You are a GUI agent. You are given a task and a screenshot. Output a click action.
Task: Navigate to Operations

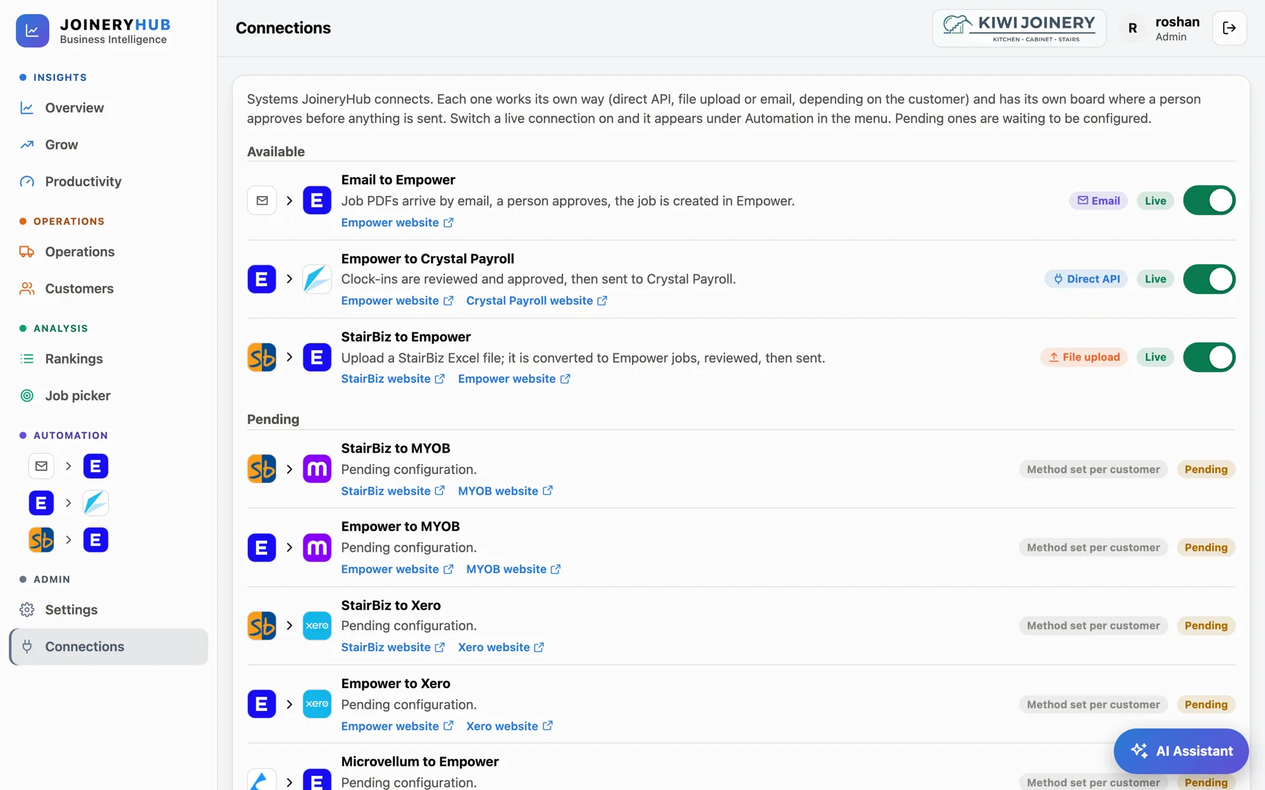[109, 252]
